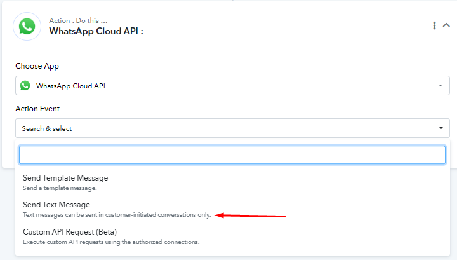Click the WhatsApp icon in Choose App field
This screenshot has width=457, height=260.
pyautogui.click(x=25, y=85)
